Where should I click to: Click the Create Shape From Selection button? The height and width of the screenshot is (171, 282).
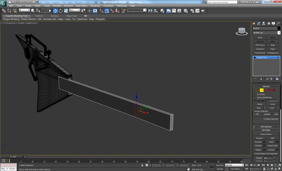point(266,154)
